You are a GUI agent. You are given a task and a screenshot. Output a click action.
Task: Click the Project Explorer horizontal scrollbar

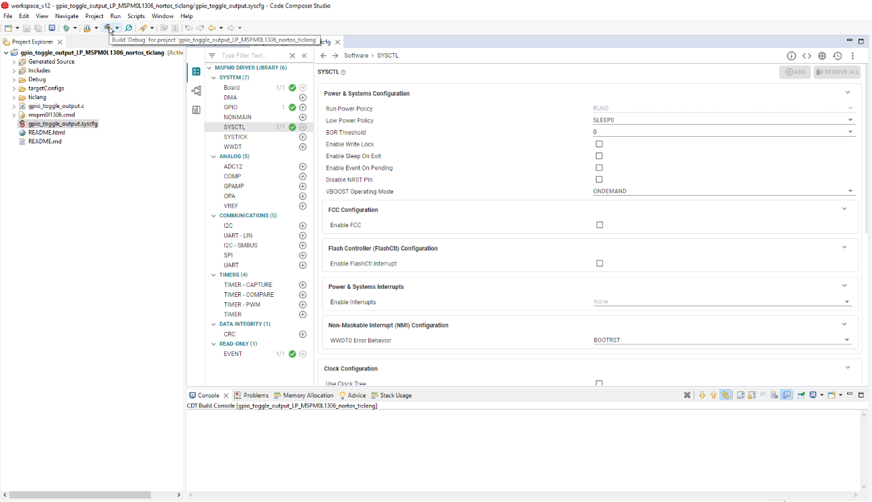[80, 495]
